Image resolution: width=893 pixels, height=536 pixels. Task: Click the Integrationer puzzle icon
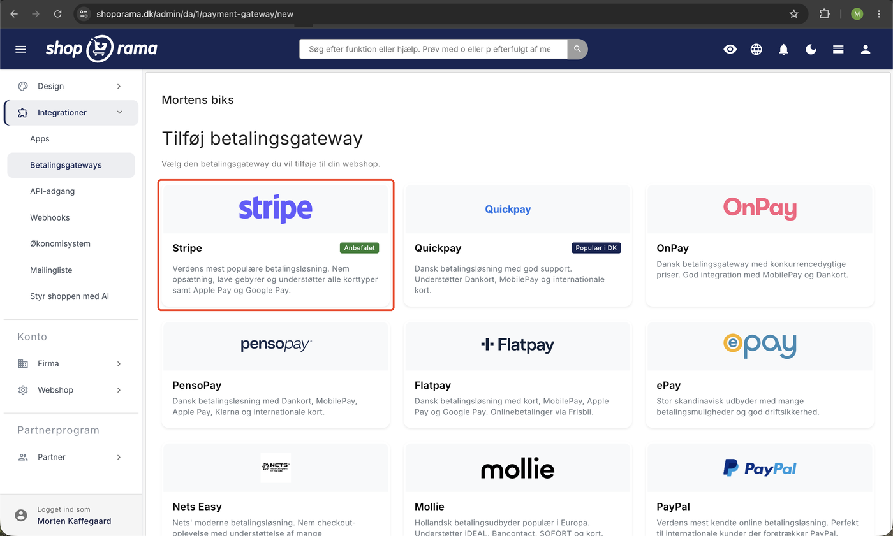[x=23, y=113]
